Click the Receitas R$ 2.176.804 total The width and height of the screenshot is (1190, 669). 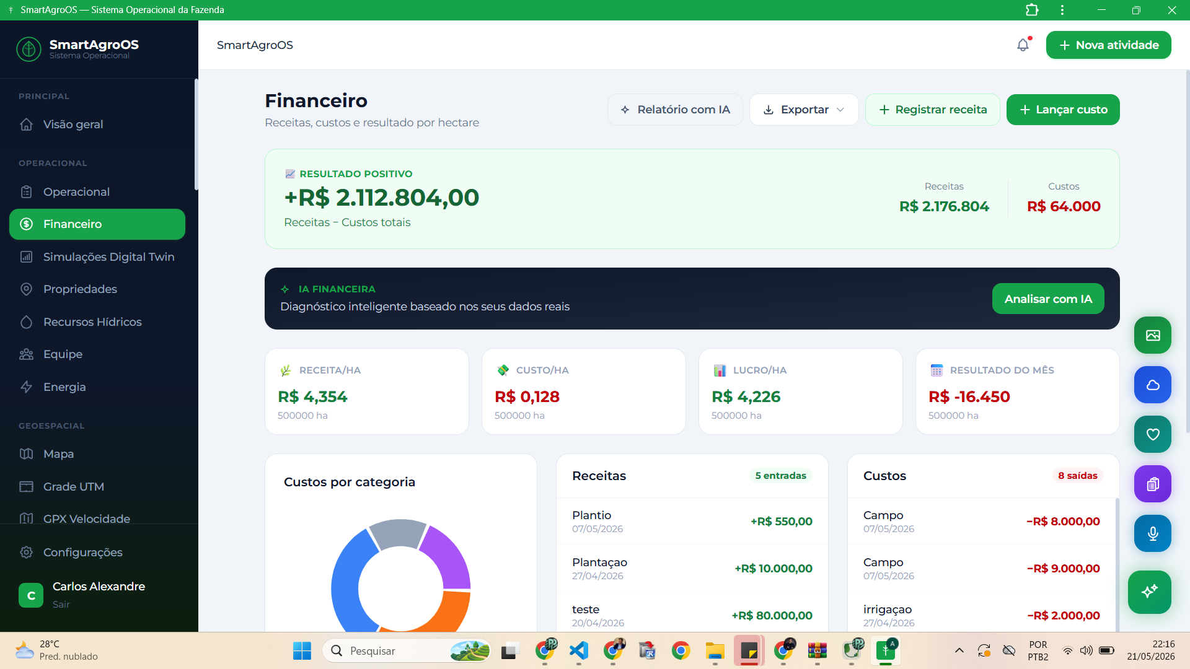click(944, 206)
